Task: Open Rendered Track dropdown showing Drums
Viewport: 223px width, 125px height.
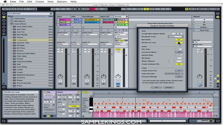Action: tap(175, 37)
